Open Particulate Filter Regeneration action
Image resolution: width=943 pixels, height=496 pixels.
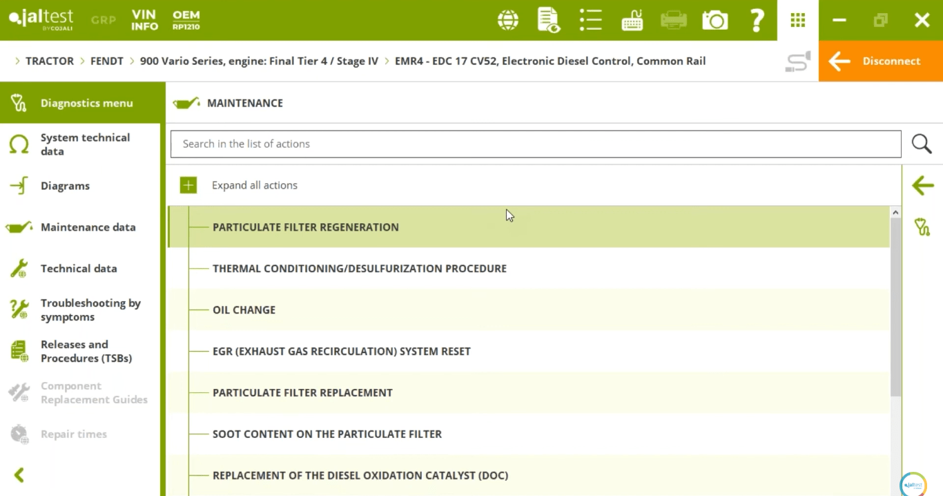point(305,227)
